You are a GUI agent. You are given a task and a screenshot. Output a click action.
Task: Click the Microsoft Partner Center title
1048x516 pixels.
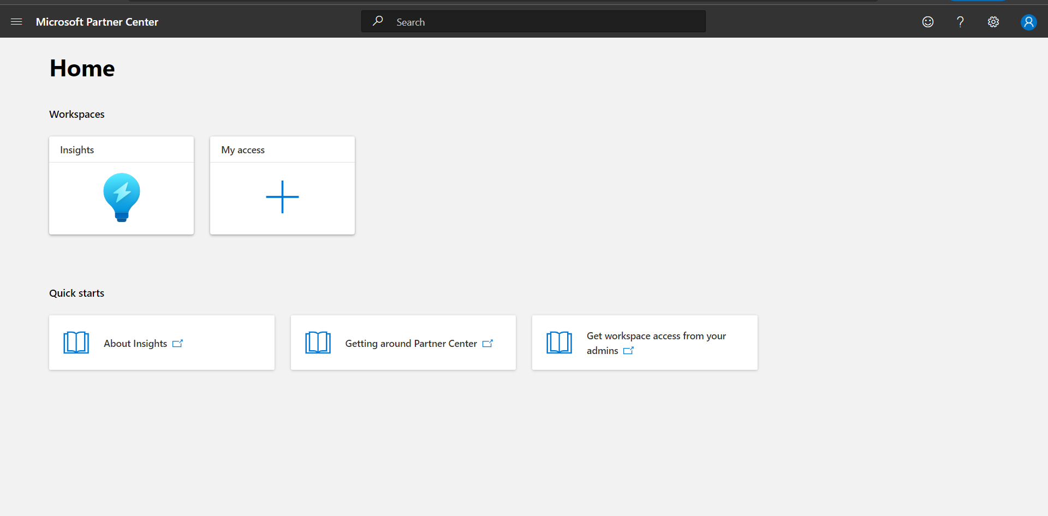pos(97,22)
